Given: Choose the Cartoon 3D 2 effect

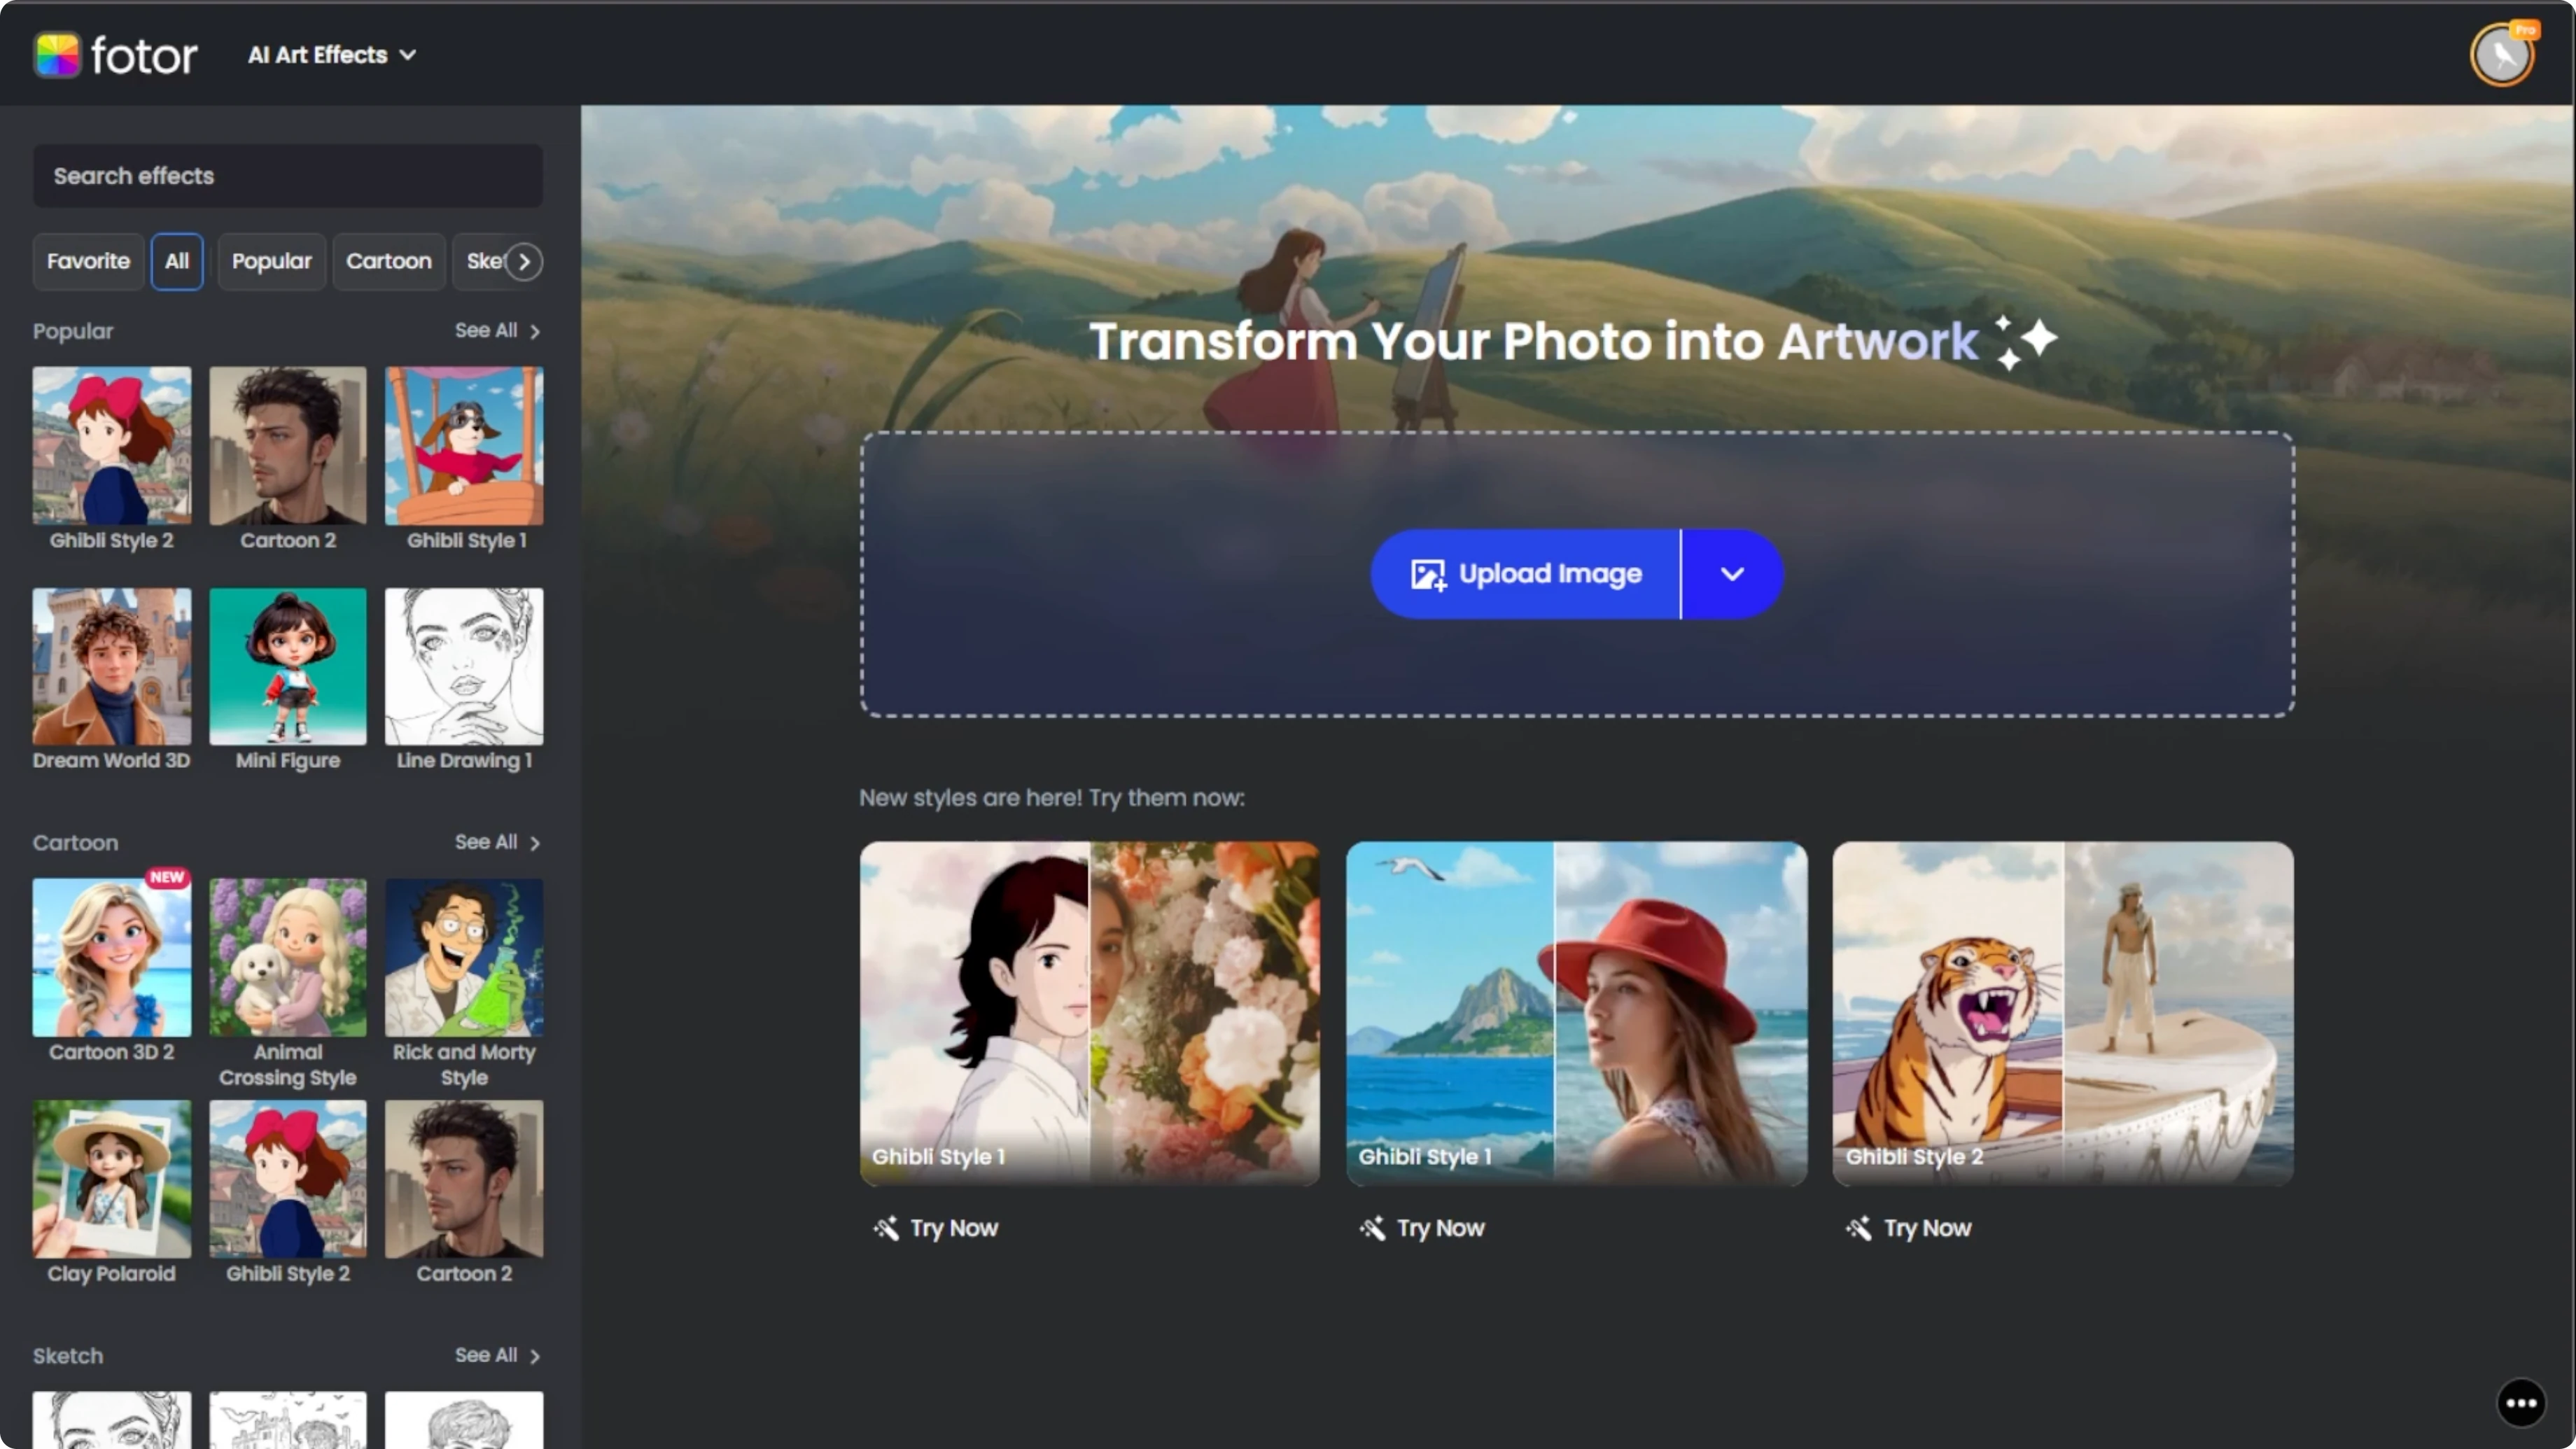Looking at the screenshot, I should pos(111,971).
